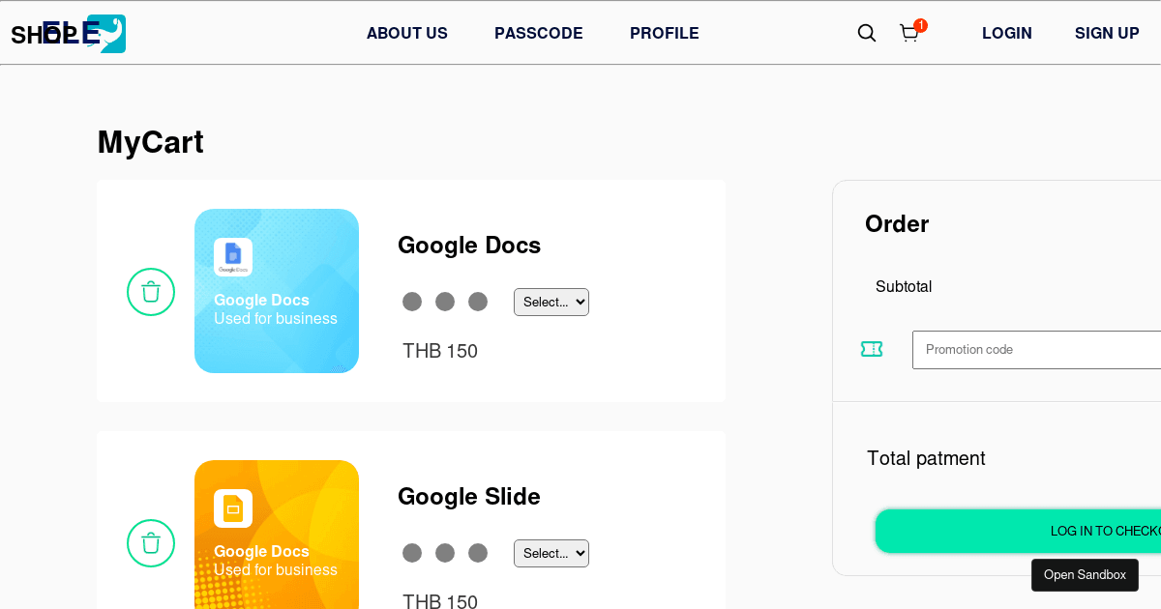Click the MyCart heading
Viewport: 1161px width, 609px height.
(151, 142)
